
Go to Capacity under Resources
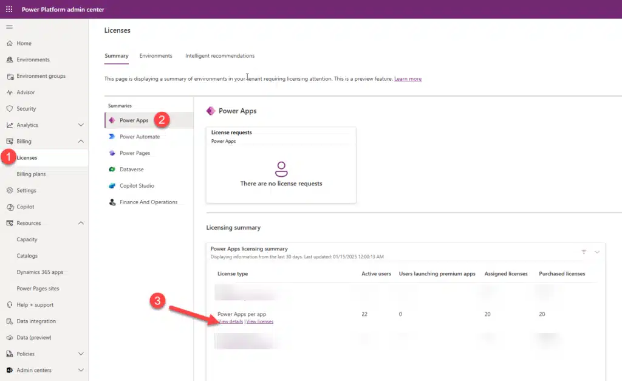[x=44, y=239]
